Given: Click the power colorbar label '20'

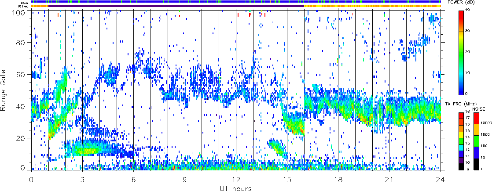Looking at the screenshot, I should [468, 53].
